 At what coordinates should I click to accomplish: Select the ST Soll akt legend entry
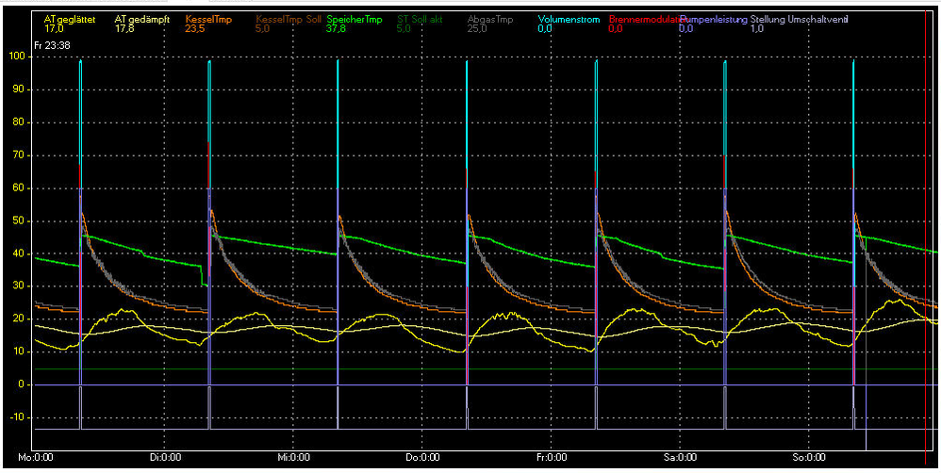click(x=419, y=19)
